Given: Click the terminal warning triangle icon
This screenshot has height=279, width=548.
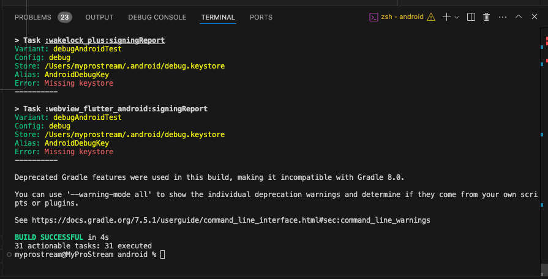Looking at the screenshot, I should (431, 17).
